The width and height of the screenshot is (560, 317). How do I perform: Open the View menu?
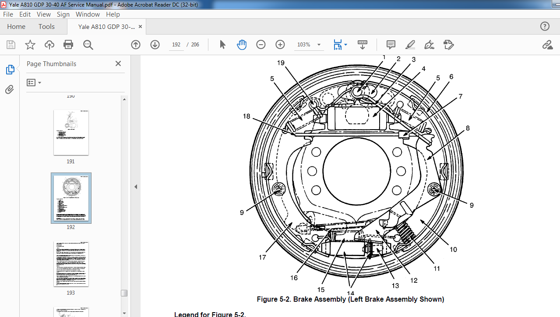click(44, 14)
